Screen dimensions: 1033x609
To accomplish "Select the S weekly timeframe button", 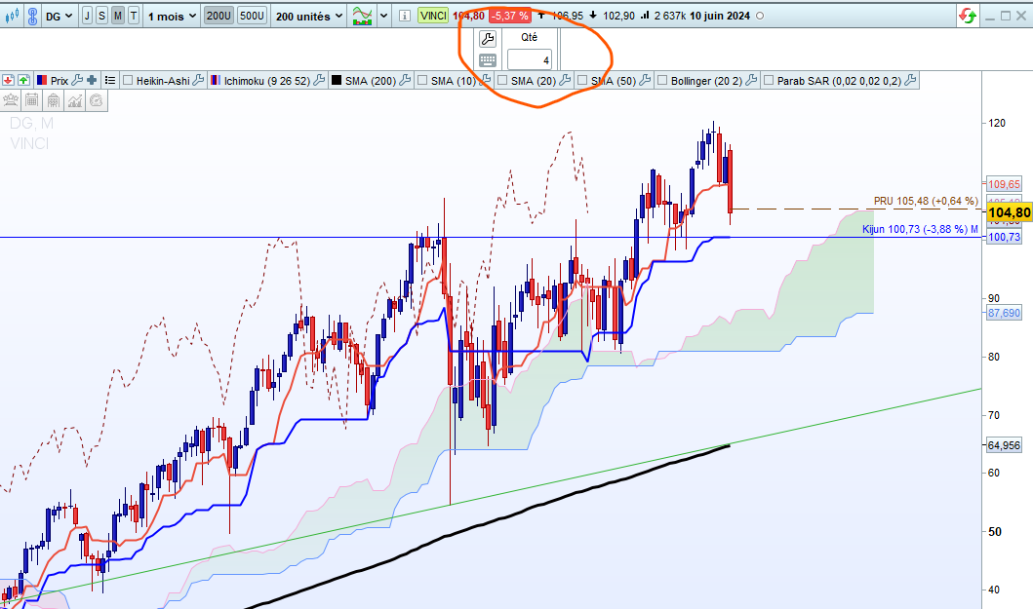I will [x=101, y=16].
